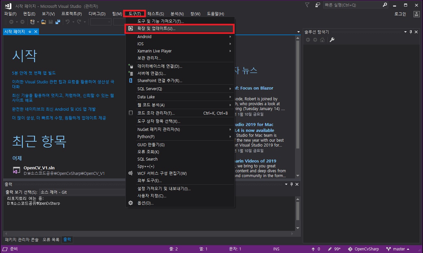Expand the SQL Server(Q) submenu

coord(180,89)
